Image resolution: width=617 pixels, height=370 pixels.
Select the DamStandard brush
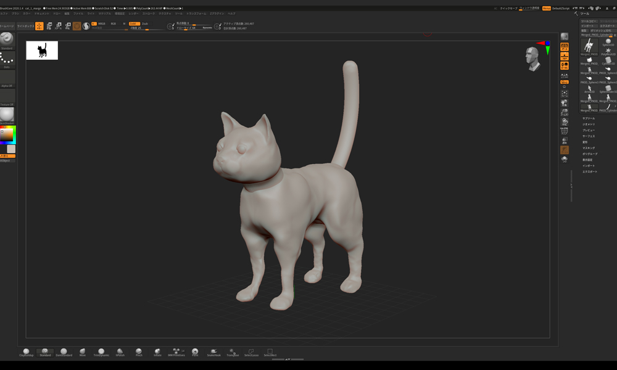64,352
